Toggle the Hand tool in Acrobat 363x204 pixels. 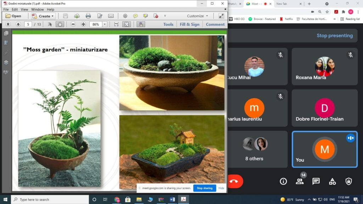60,24
